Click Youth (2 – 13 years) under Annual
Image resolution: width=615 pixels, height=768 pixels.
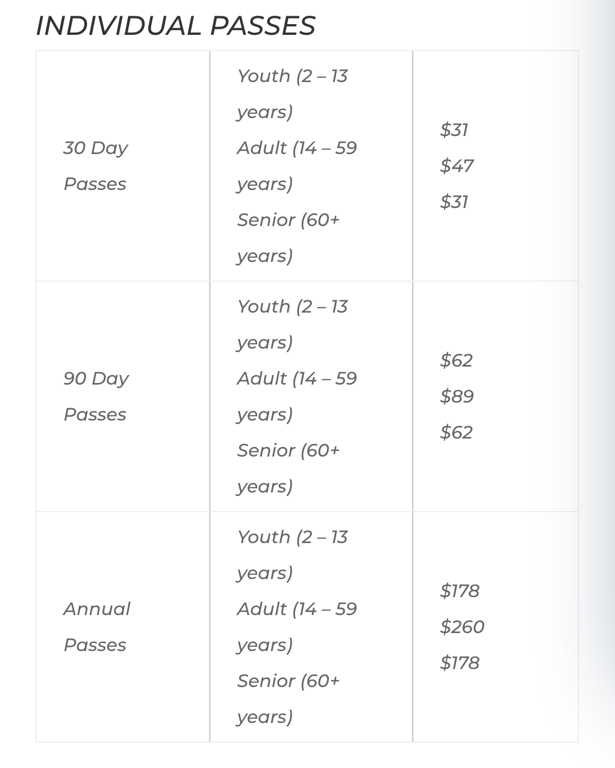(x=292, y=555)
